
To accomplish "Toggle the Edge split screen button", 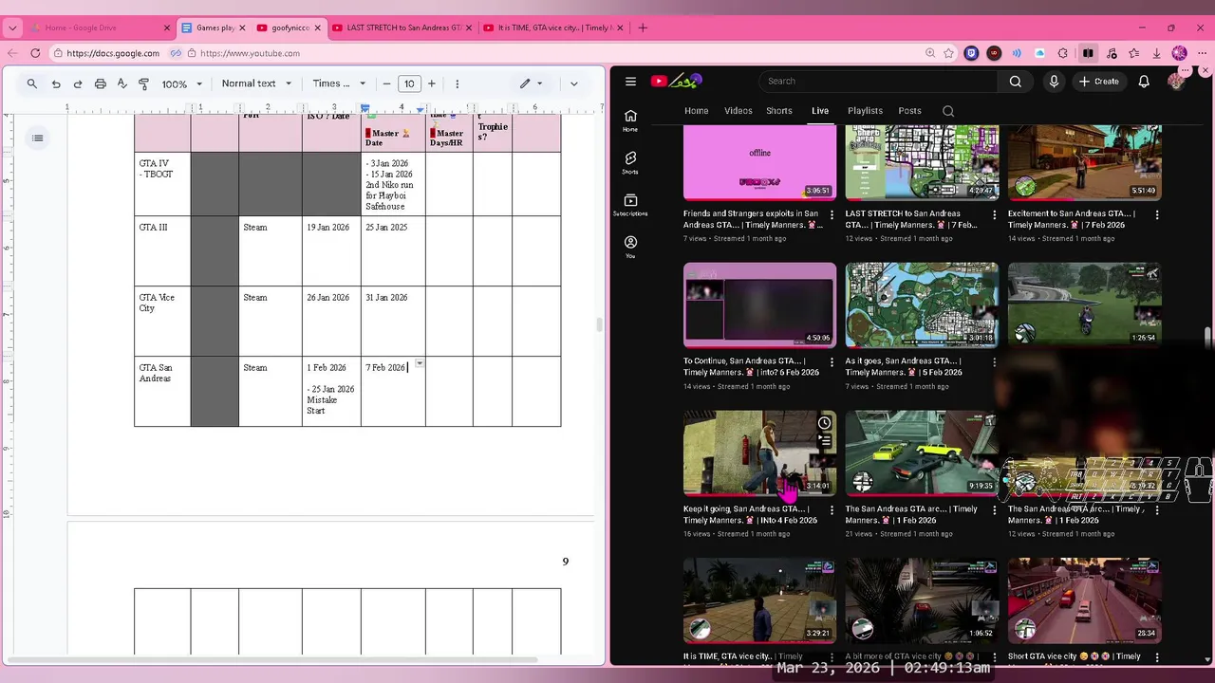I will pos(1088,53).
